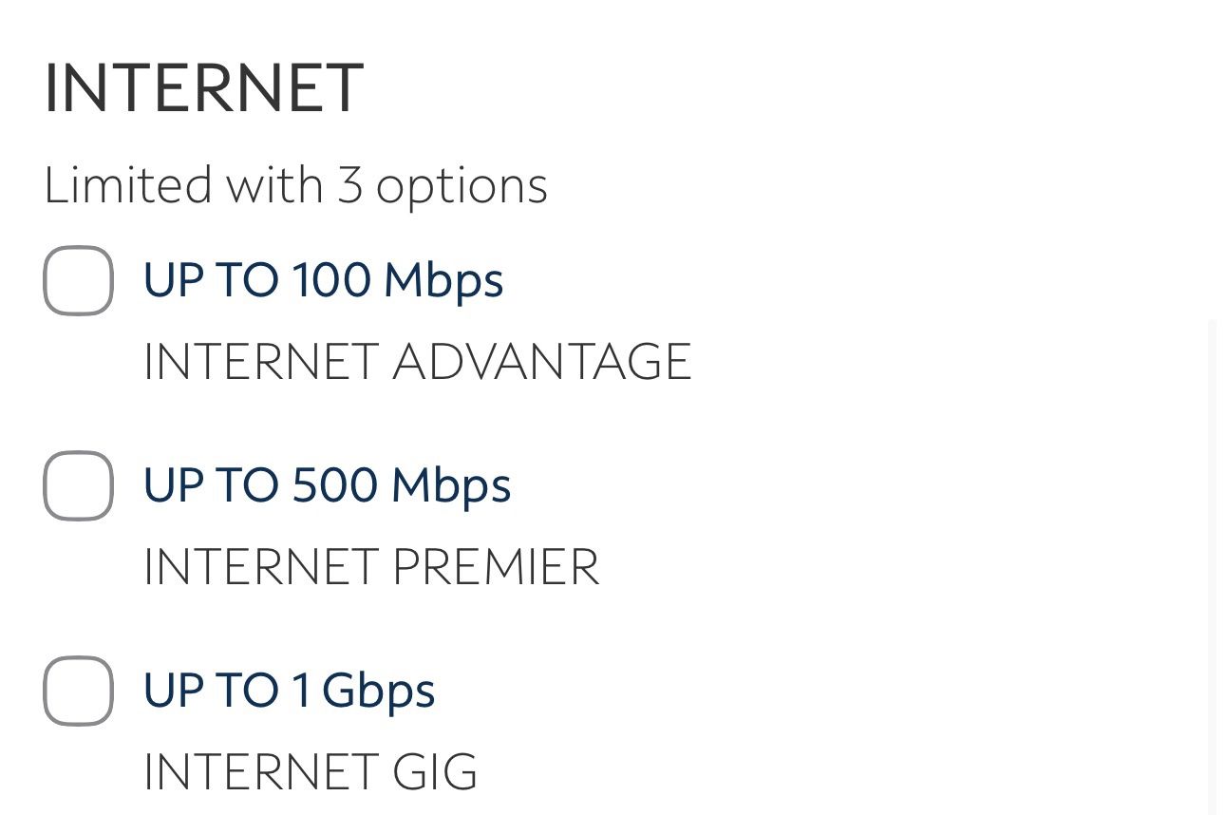Image resolution: width=1225 pixels, height=815 pixels.
Task: Enable the Internet Premier option box
Action: tap(78, 485)
